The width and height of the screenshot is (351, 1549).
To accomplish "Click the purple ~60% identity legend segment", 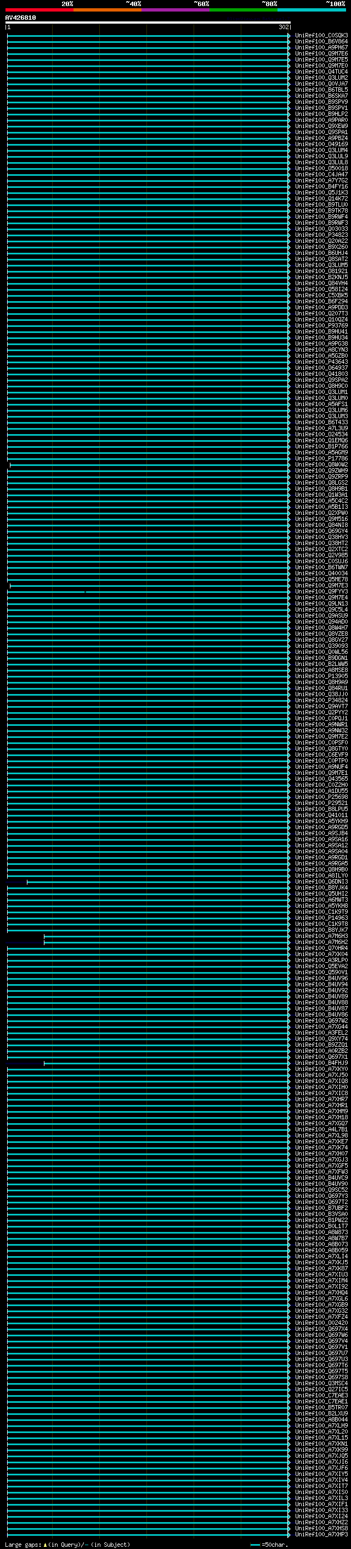I will pyautogui.click(x=176, y=10).
